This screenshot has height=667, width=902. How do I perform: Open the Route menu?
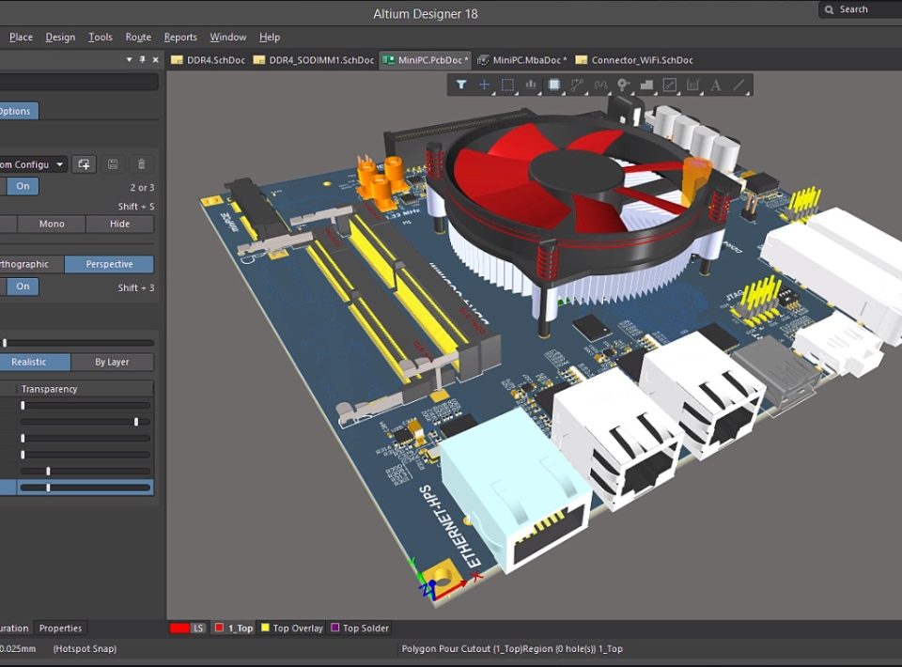coord(138,37)
